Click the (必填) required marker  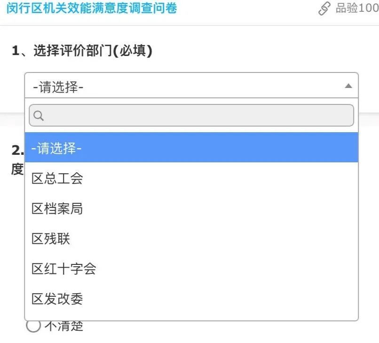coord(133,51)
